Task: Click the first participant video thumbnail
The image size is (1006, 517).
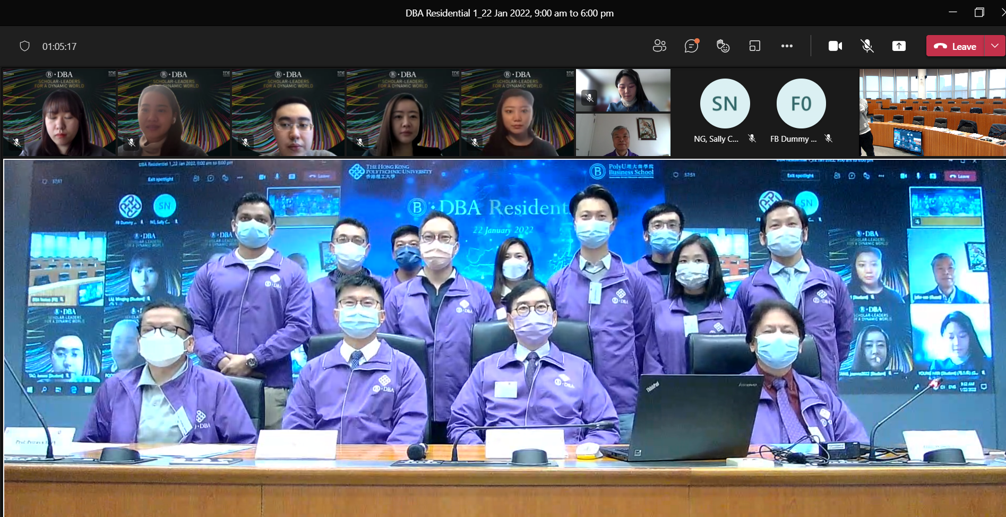Action: [x=59, y=112]
